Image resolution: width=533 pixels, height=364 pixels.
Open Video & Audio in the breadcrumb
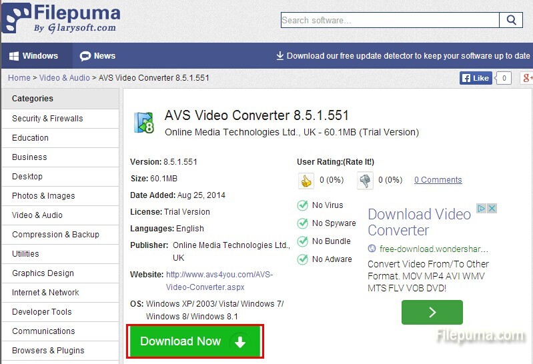point(64,78)
